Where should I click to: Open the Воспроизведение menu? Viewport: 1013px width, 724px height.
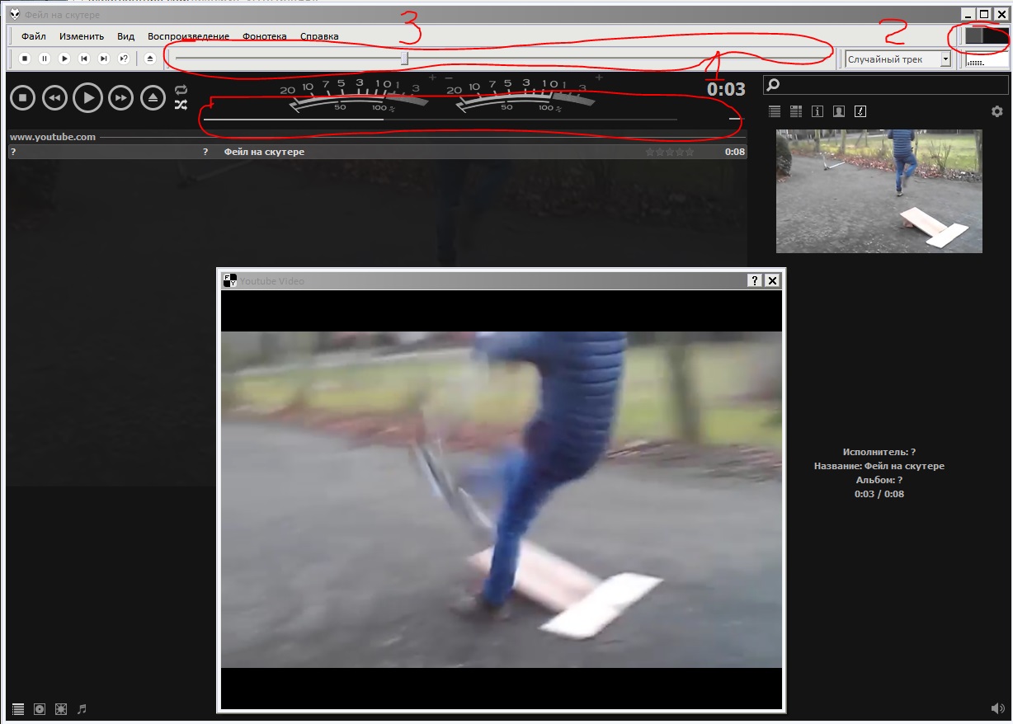click(x=188, y=36)
